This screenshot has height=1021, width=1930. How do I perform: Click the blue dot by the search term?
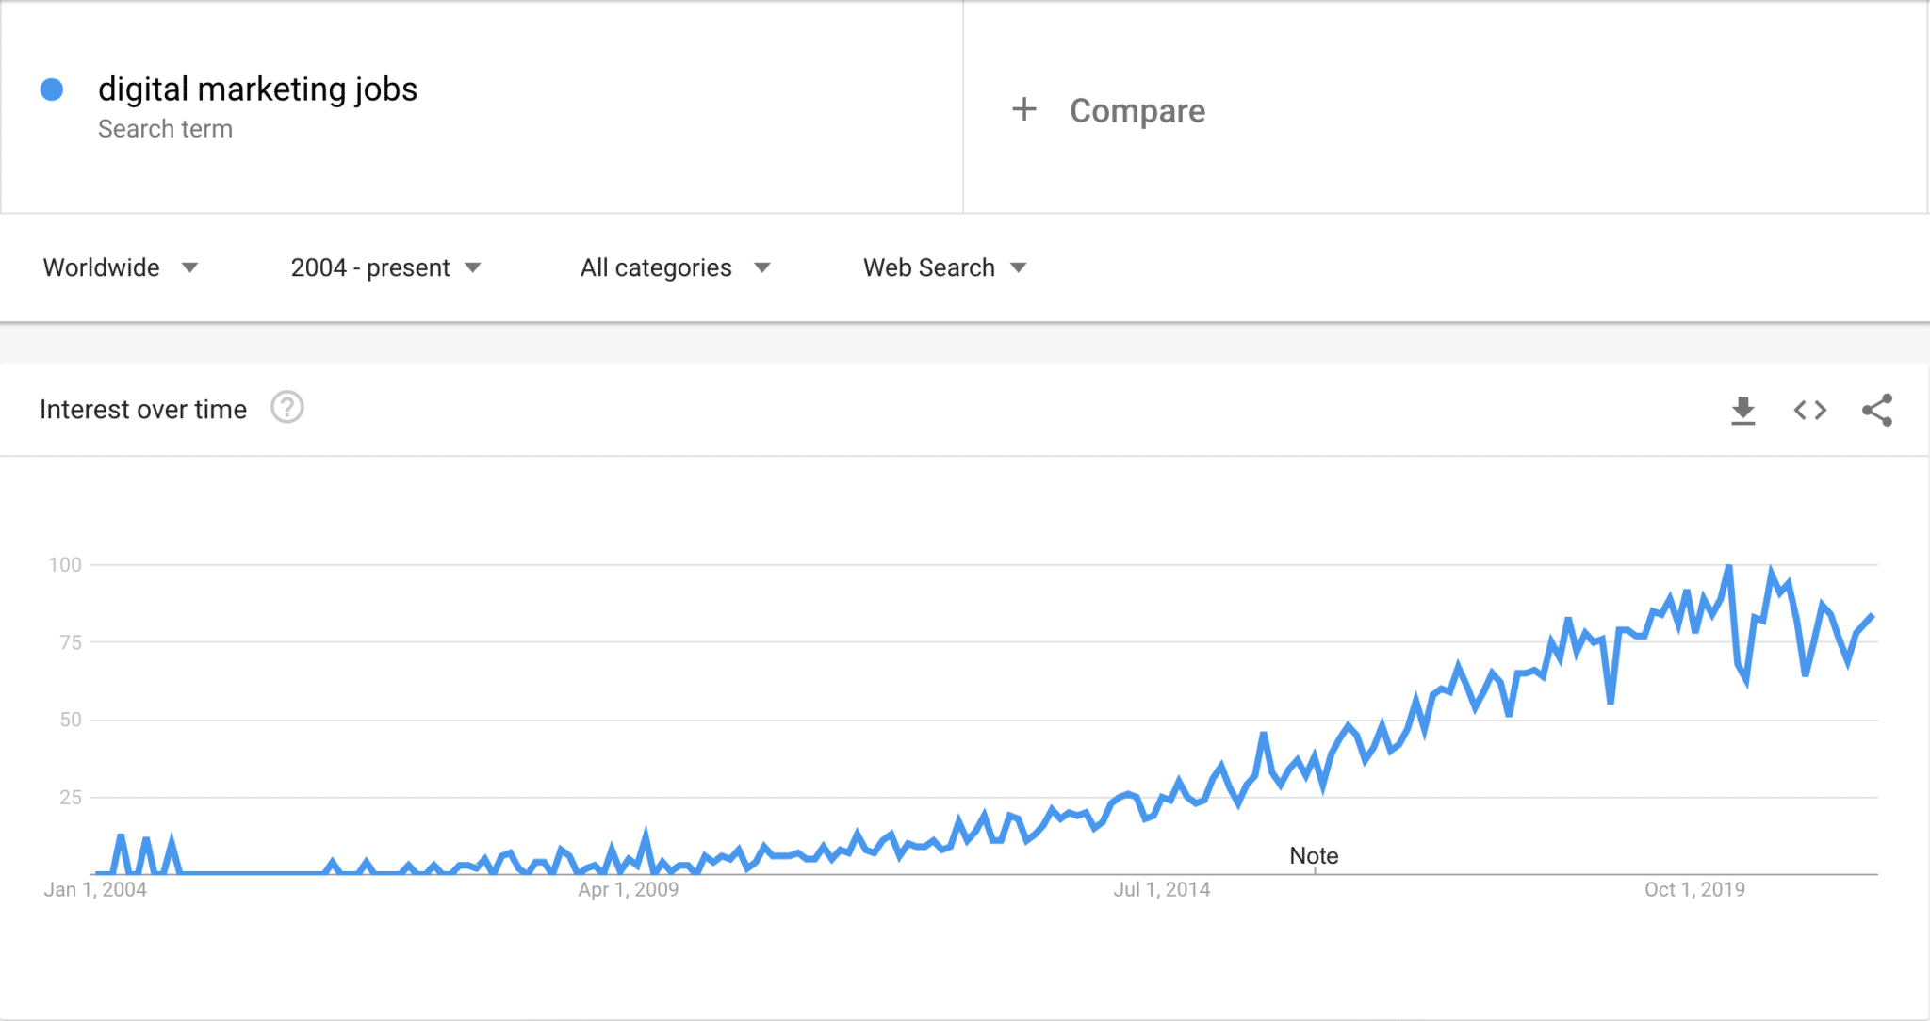click(52, 89)
